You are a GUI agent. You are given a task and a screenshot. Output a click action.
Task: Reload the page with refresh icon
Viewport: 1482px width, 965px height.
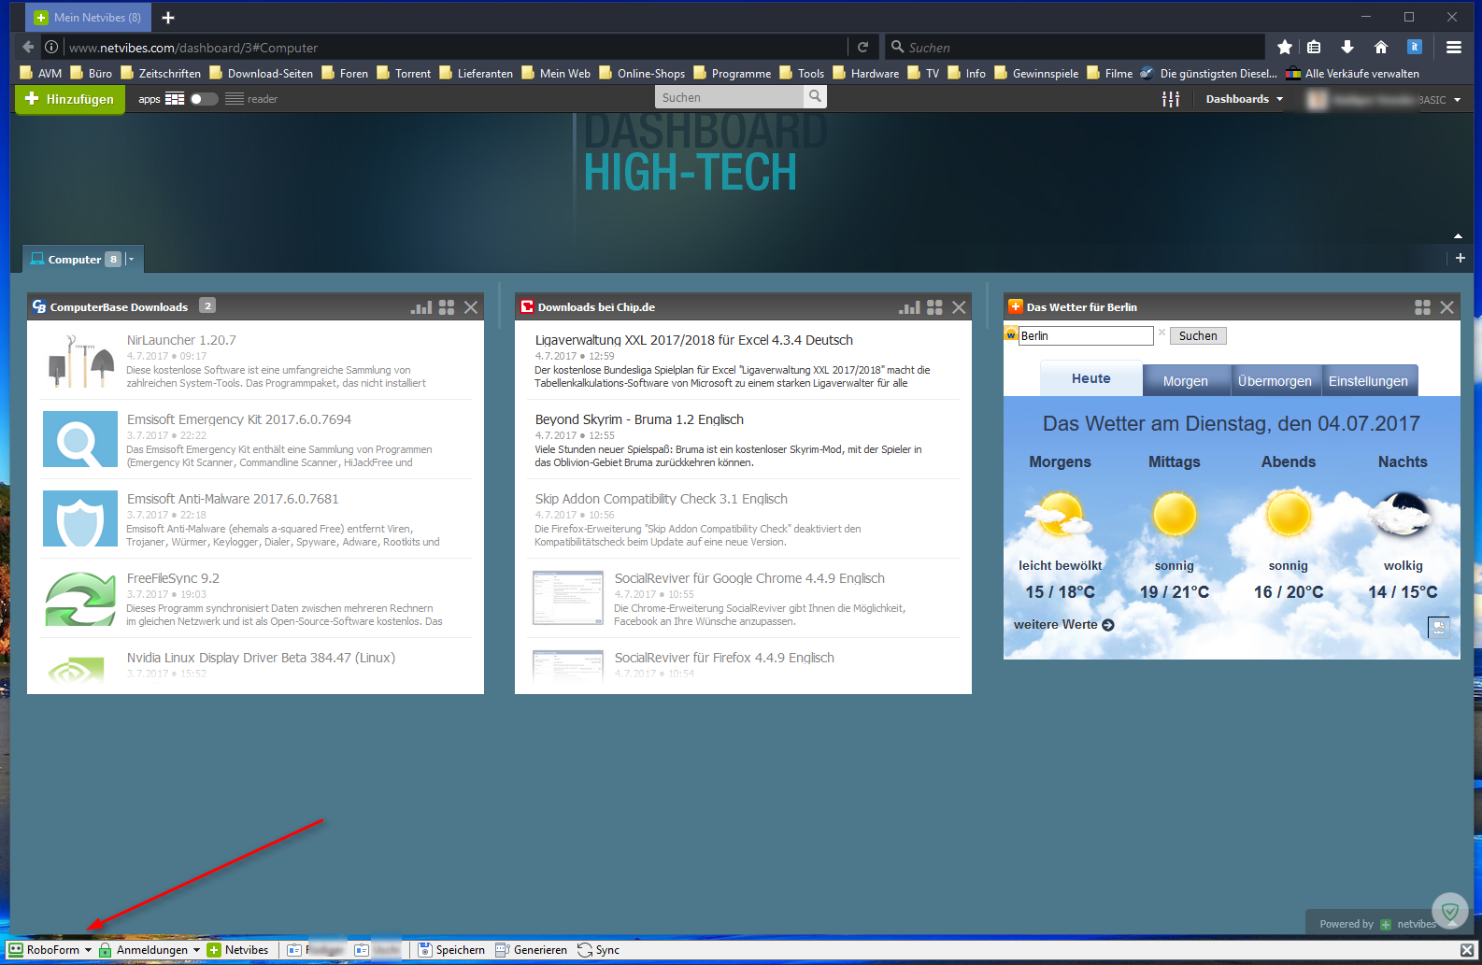click(x=862, y=47)
